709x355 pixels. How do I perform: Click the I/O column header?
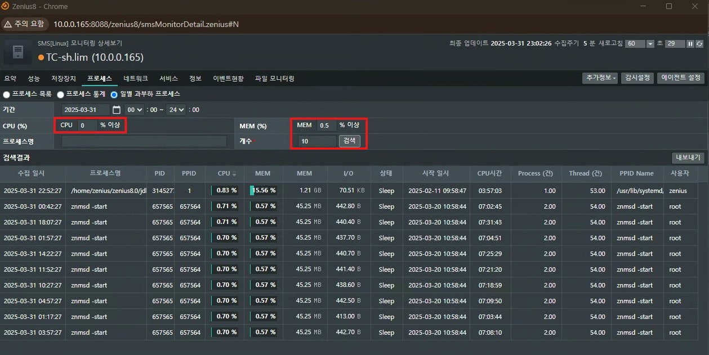point(349,173)
